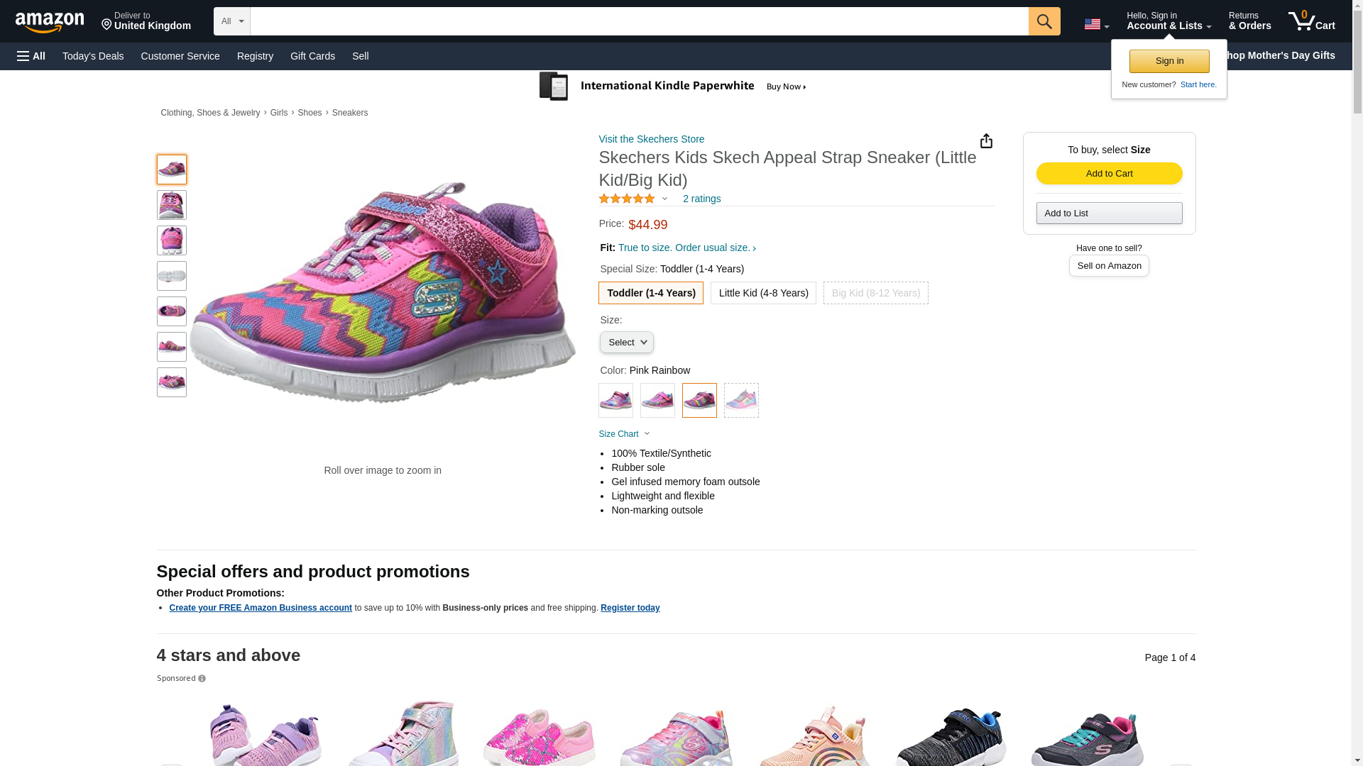The width and height of the screenshot is (1363, 766).
Task: Click the Add to Cart button
Action: pyautogui.click(x=1109, y=174)
